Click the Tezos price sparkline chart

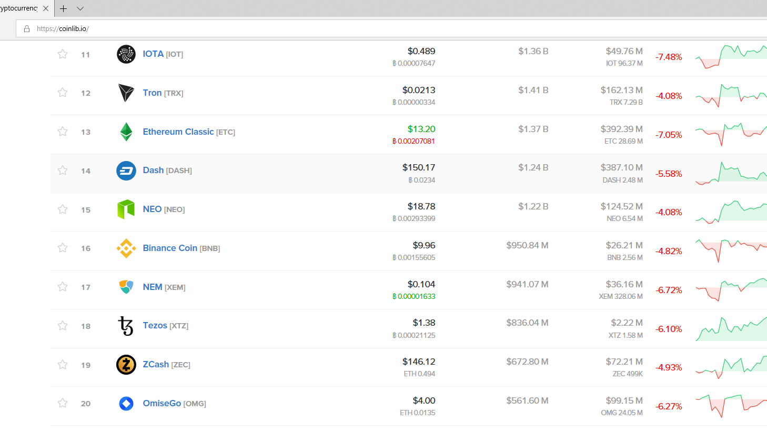pyautogui.click(x=731, y=328)
